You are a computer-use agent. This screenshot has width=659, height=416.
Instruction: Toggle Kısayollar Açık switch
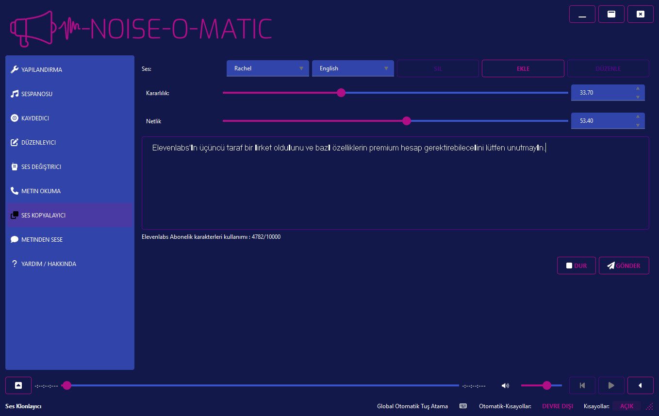626,406
